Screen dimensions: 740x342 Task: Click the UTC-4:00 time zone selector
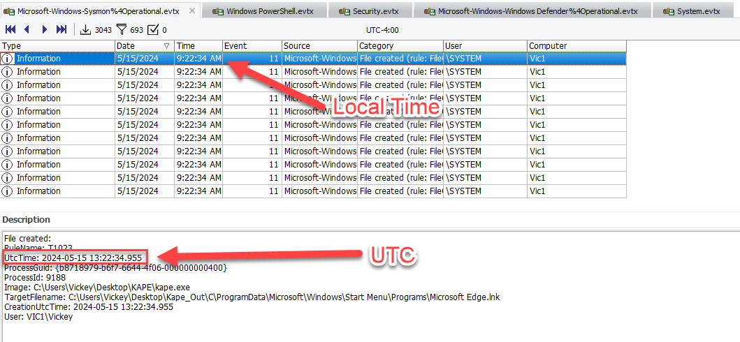382,30
